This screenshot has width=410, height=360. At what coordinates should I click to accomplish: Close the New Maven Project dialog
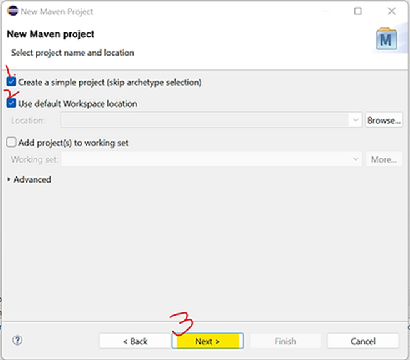(x=392, y=11)
